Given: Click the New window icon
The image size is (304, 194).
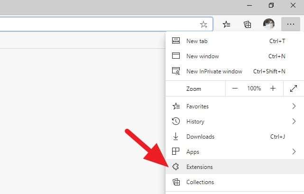Looking at the screenshot, I should pos(176,56).
